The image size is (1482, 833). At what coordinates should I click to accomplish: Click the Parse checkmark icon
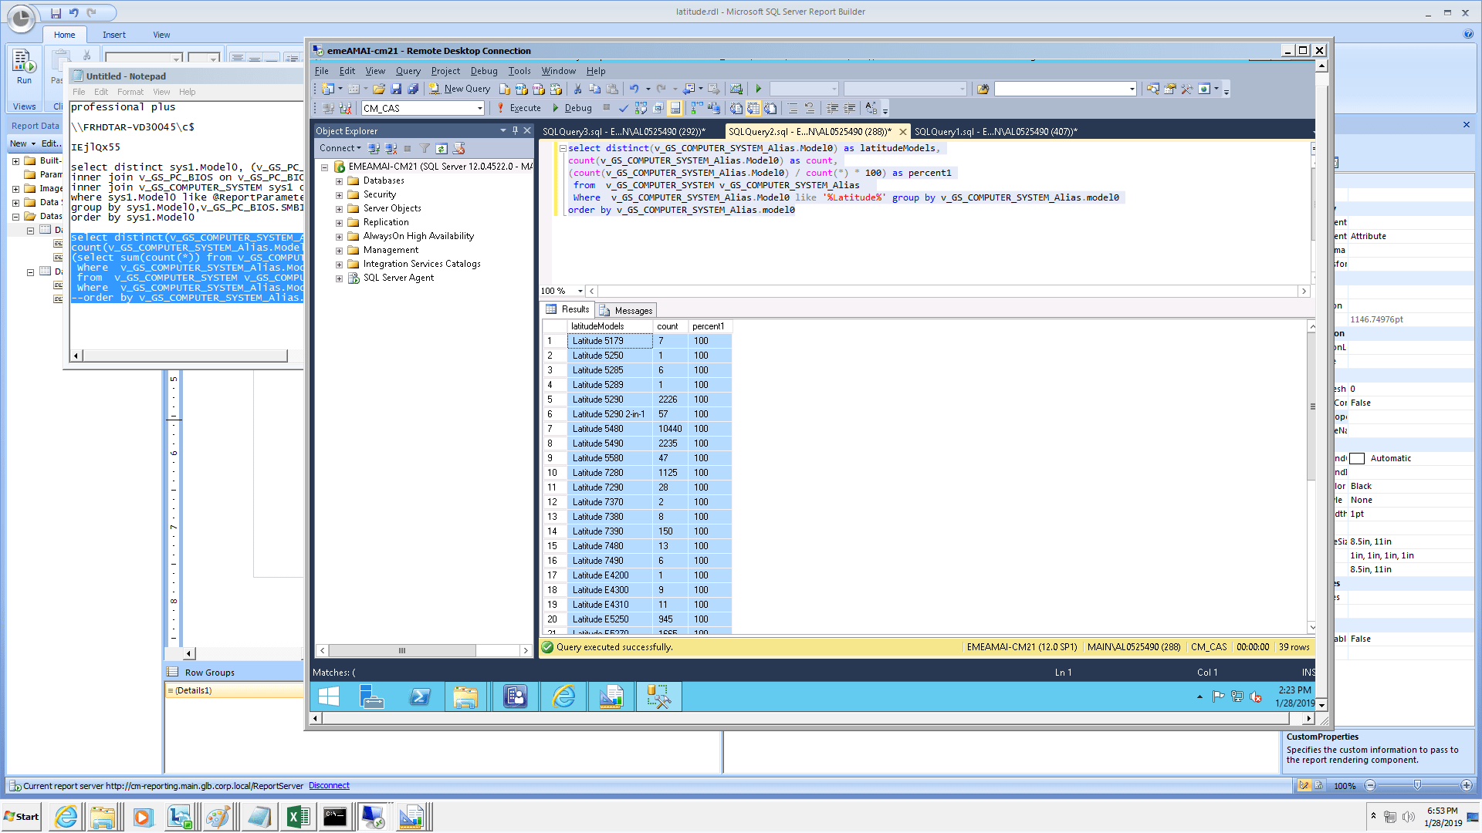pyautogui.click(x=623, y=108)
